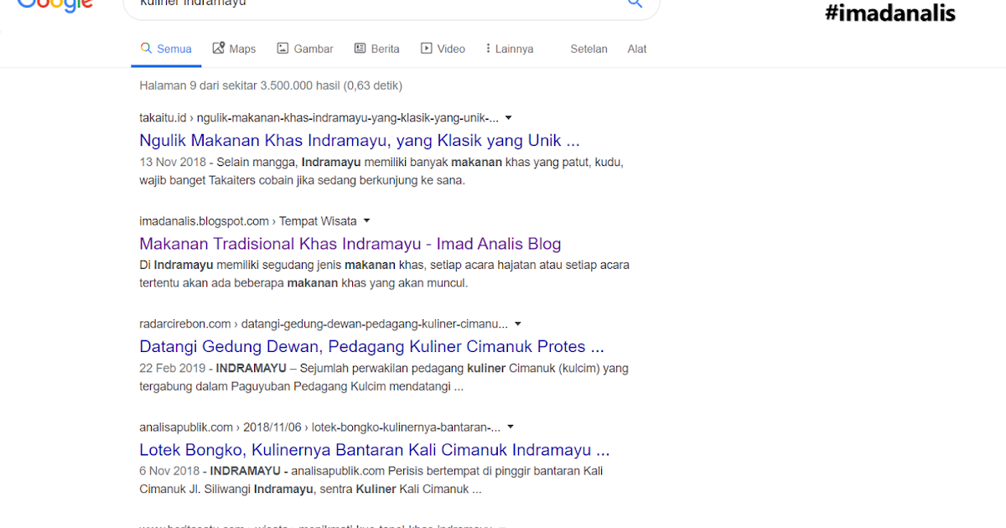Open Ngulik Makanan Khas Indramayu result

[x=360, y=140]
